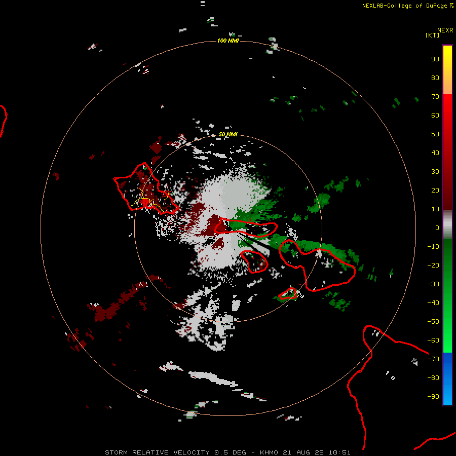
Task: Click the "0" scale value
Action: click(x=437, y=228)
